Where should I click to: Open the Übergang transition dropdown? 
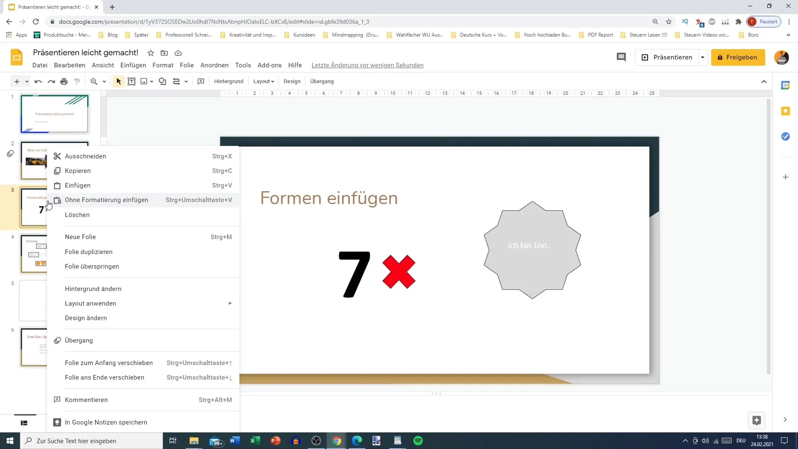(x=79, y=340)
